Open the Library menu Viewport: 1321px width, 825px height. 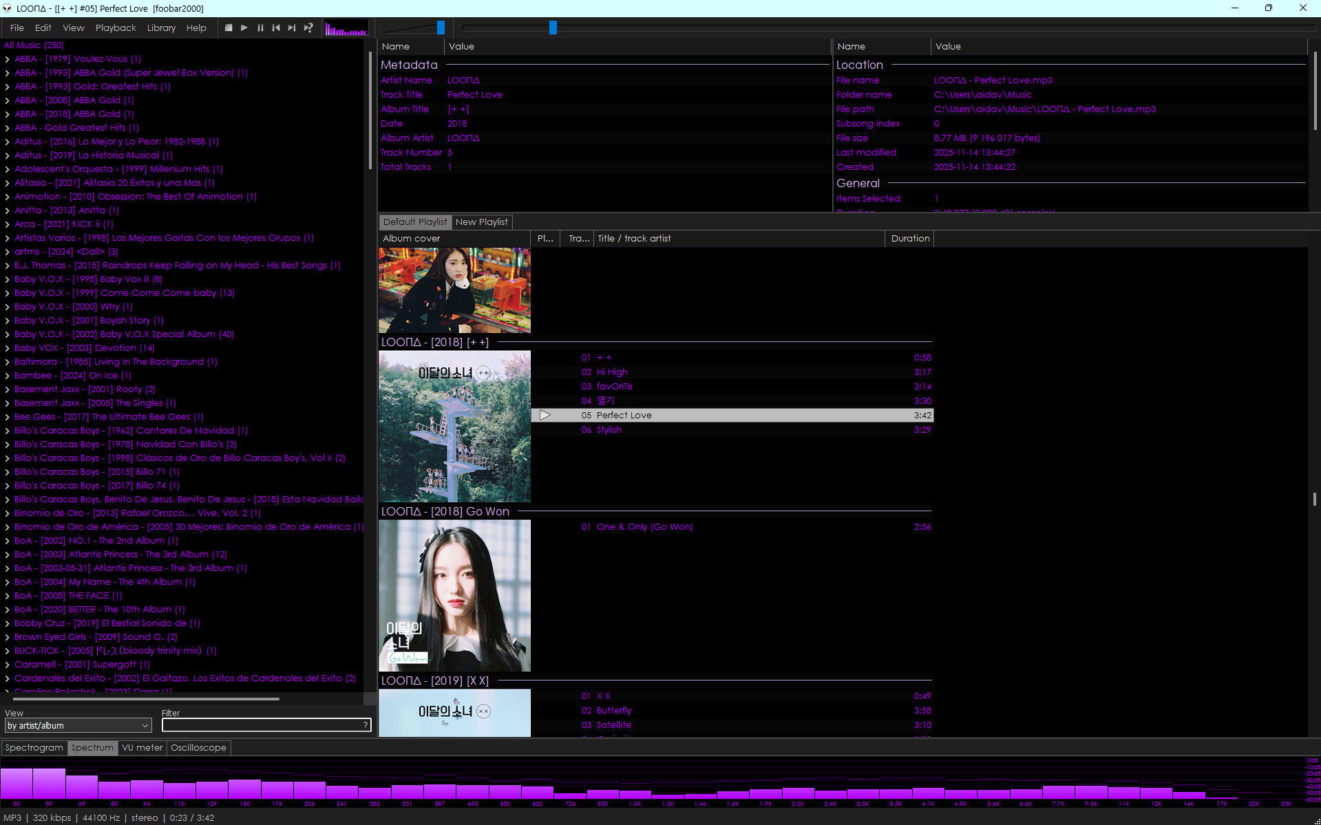(161, 28)
